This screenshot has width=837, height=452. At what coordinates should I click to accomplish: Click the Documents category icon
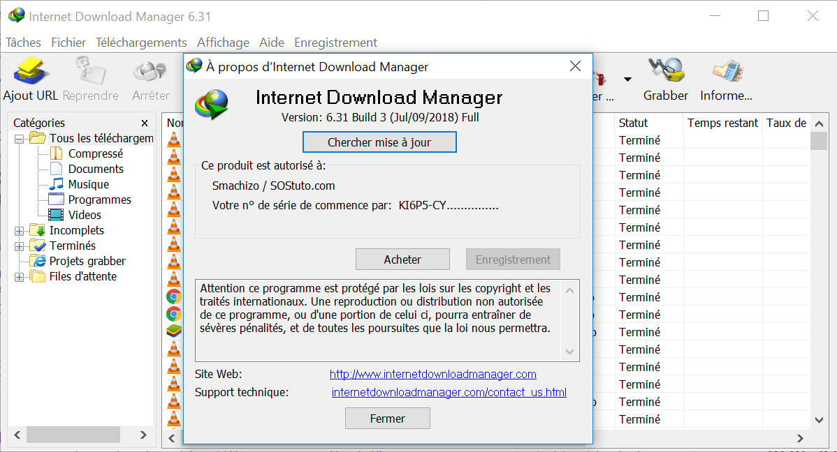tap(57, 169)
